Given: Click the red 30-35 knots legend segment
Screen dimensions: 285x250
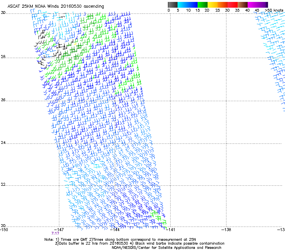Looking at the screenshot, I should [x=233, y=5].
